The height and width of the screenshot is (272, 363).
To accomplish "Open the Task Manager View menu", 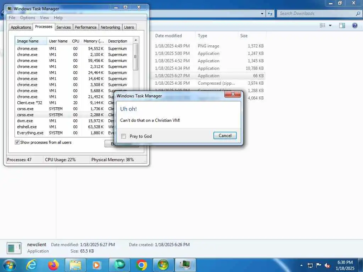I will point(44,18).
